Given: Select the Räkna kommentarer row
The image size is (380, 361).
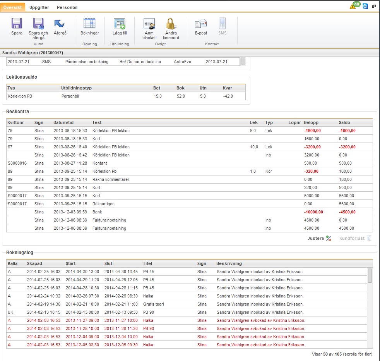Looking at the screenshot, I should [x=190, y=179].
